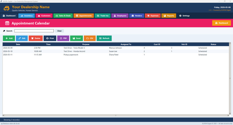Sort by the Status column header
Image resolution: width=233 pixels, height=125 pixels.
pyautogui.click(x=213, y=44)
